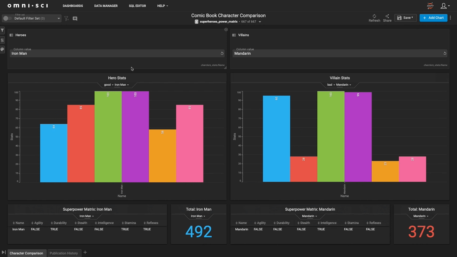Click the Mandarin name cell in matrix
Image resolution: width=457 pixels, height=257 pixels.
pos(242,229)
